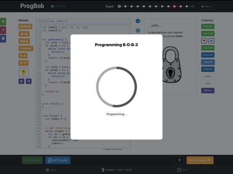The height and width of the screenshot is (174, 233).
Task: Click the 'return 0;' code line
Action: click(52, 92)
